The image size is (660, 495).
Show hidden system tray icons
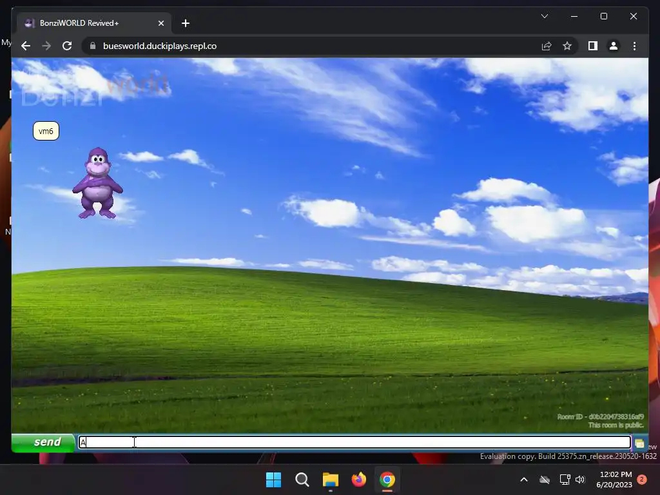[524, 480]
